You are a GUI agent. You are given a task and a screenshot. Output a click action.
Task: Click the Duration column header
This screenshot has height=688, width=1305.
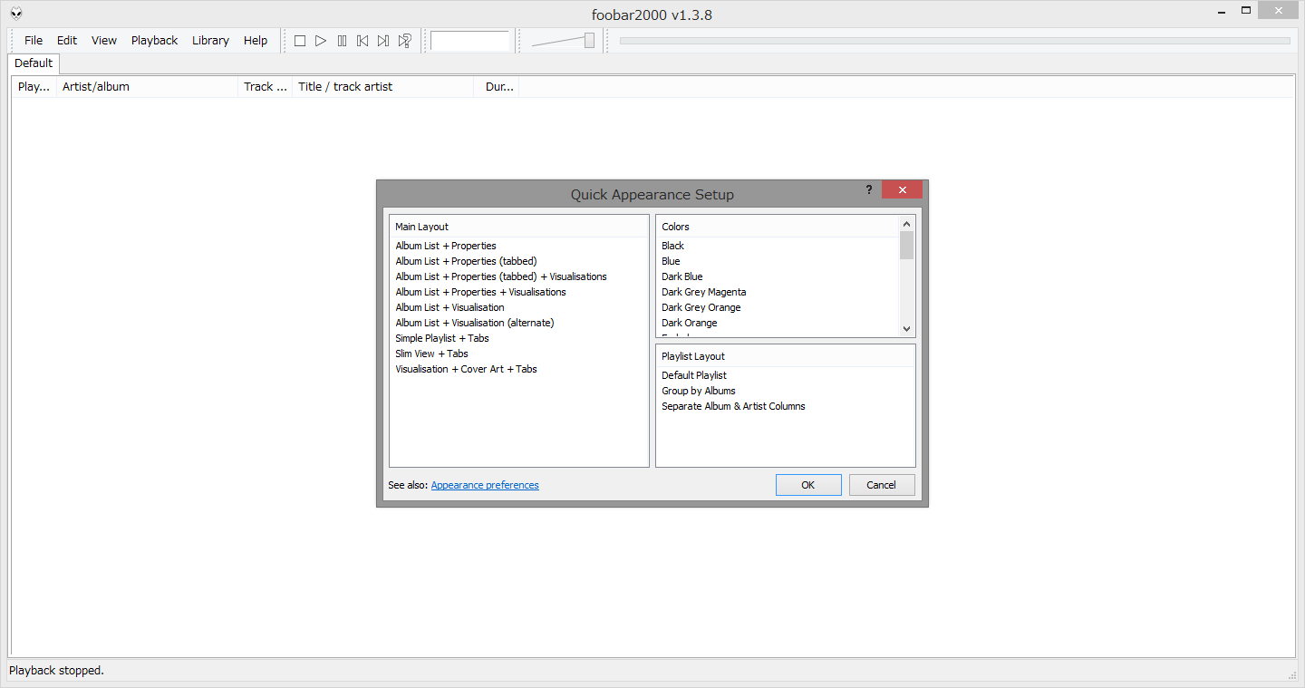click(497, 87)
